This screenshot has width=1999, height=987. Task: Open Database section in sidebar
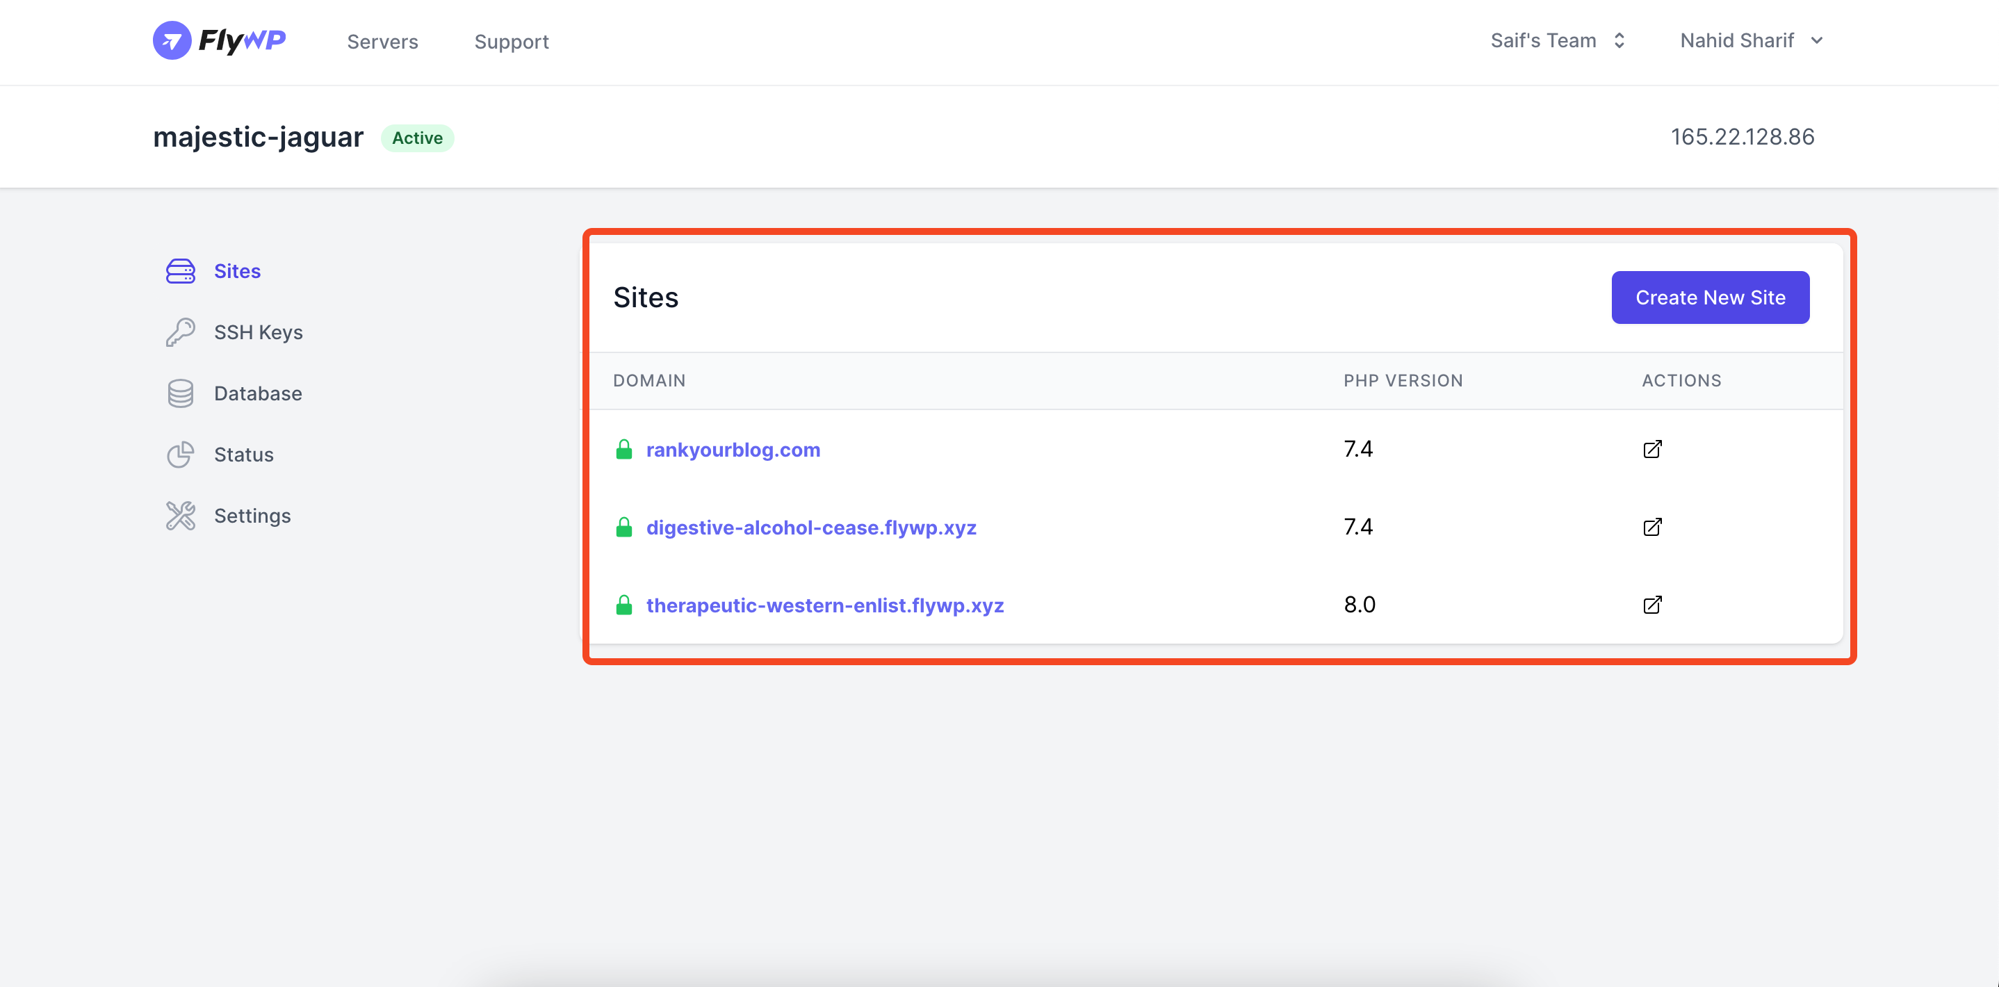[258, 393]
